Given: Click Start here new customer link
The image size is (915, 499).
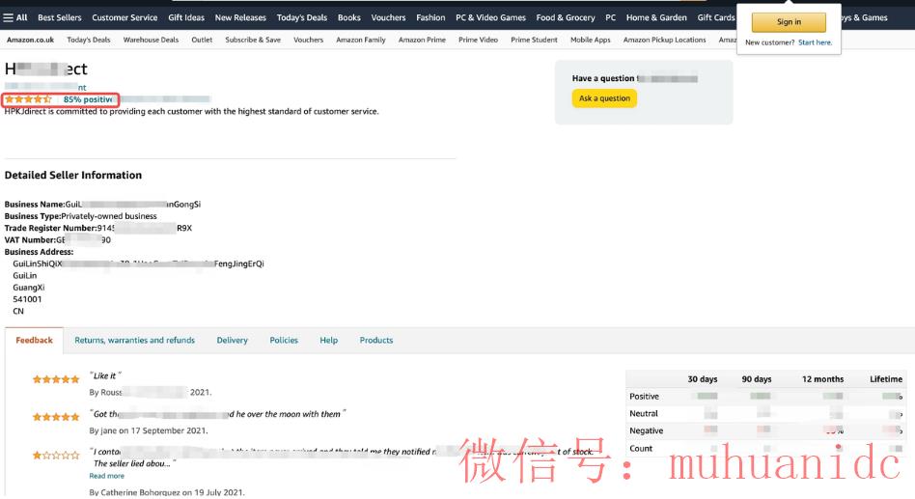Looking at the screenshot, I should click(815, 42).
